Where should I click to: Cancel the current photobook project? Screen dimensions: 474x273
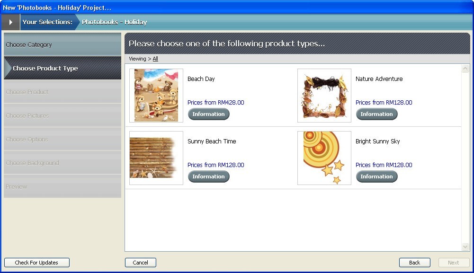tap(140, 262)
